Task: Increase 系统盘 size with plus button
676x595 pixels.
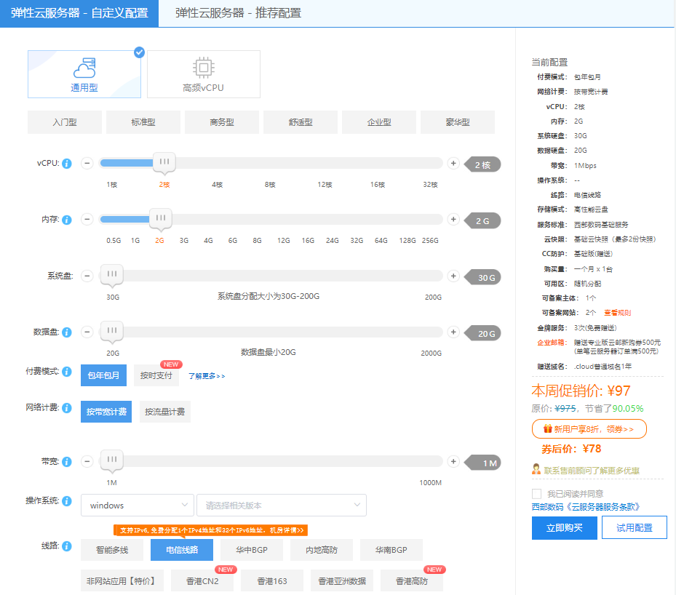Action: click(453, 276)
